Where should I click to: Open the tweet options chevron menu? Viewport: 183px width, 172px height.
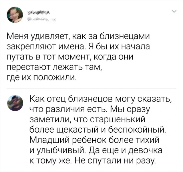tap(173, 12)
